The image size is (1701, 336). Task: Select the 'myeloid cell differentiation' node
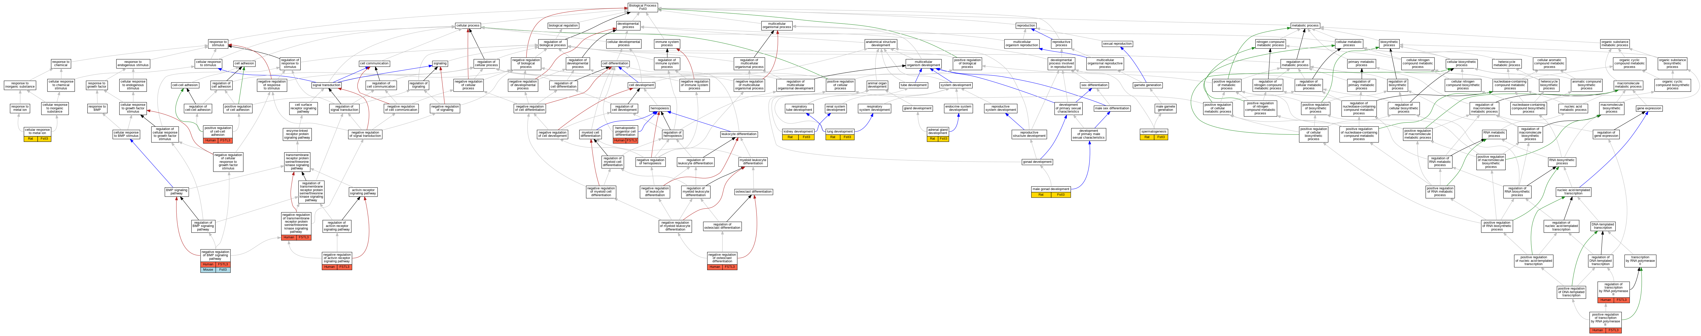coord(590,134)
